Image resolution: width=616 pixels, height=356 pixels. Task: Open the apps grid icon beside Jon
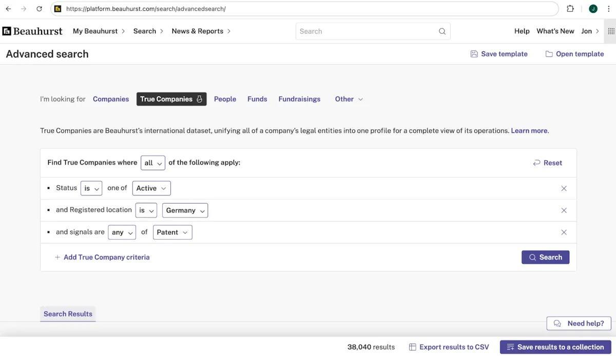tap(611, 31)
